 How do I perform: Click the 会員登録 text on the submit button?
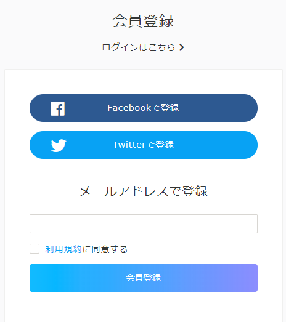coord(144,278)
